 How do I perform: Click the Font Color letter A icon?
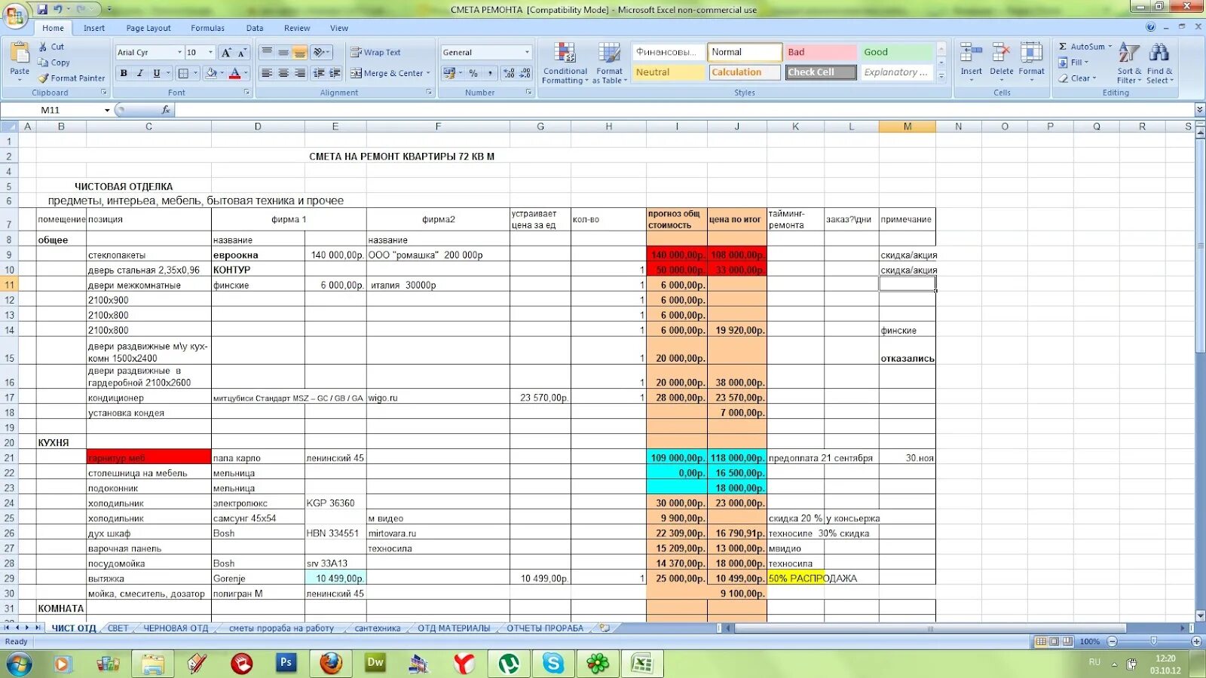[234, 73]
